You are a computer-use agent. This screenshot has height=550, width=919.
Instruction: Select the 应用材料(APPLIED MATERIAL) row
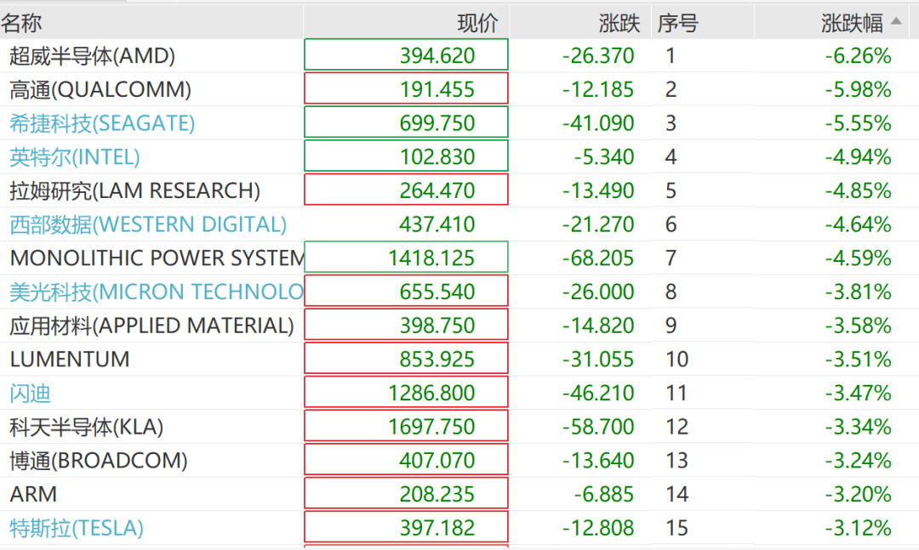point(459,325)
